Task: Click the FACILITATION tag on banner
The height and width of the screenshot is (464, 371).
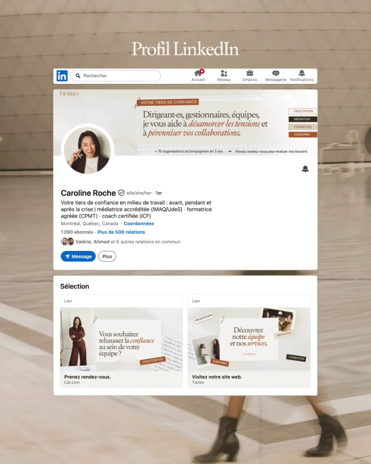Action: [303, 111]
